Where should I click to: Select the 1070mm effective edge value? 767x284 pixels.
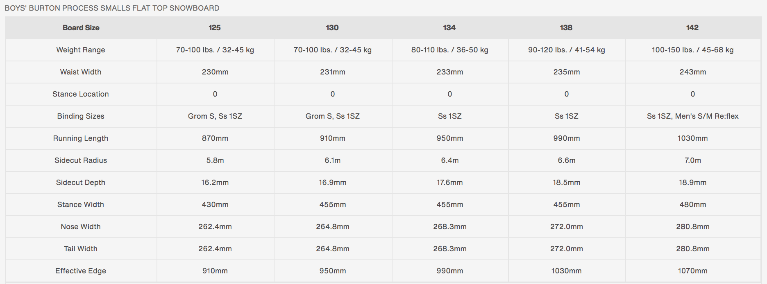click(692, 271)
